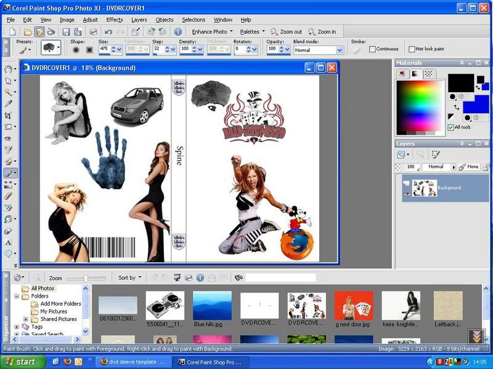Click the Organizer binoculars search icon
The height and width of the screenshot is (369, 493).
(239, 277)
